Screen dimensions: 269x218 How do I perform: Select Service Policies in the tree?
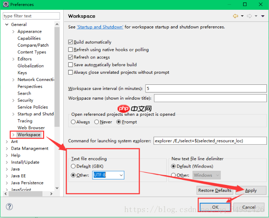coord(33,107)
